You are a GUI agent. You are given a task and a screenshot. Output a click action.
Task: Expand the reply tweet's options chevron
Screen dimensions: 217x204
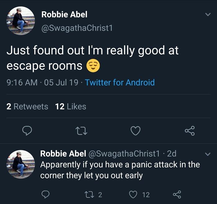[x=207, y=154]
